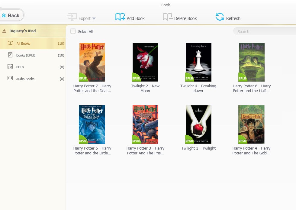Viewport: 296px width, 210px height.
Task: Click the Export arrow icon
Action: pyautogui.click(x=72, y=17)
